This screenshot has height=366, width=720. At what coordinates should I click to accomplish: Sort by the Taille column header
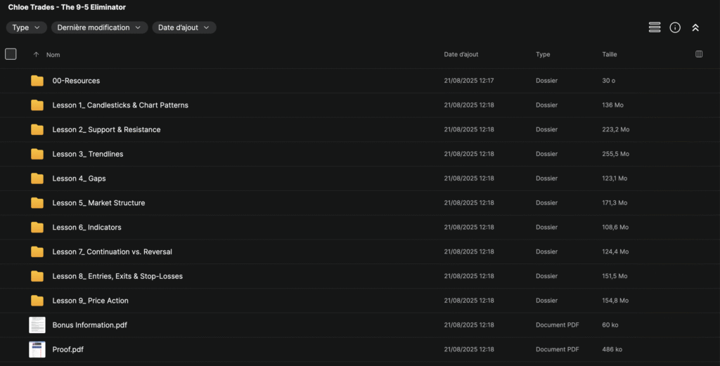pos(610,55)
